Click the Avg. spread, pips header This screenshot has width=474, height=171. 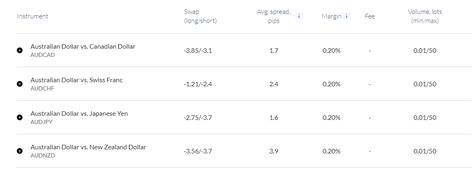point(274,16)
